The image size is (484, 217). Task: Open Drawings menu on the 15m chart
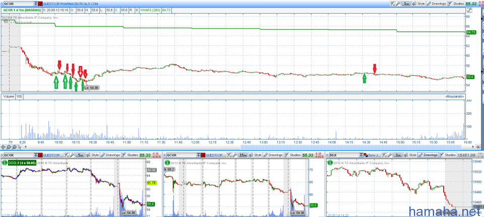273,155
